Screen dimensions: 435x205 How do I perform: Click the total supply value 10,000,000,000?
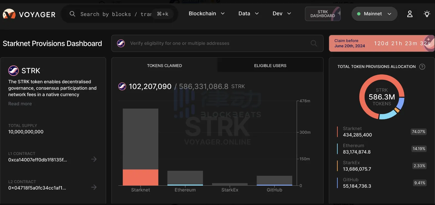(x=26, y=132)
